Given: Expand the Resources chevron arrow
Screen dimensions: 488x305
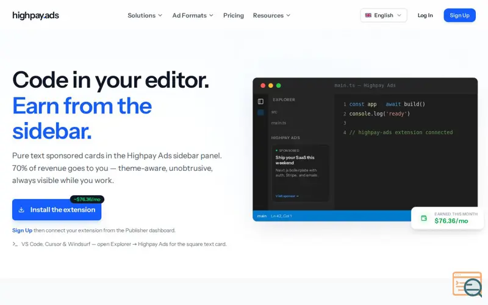Looking at the screenshot, I should click(288, 15).
